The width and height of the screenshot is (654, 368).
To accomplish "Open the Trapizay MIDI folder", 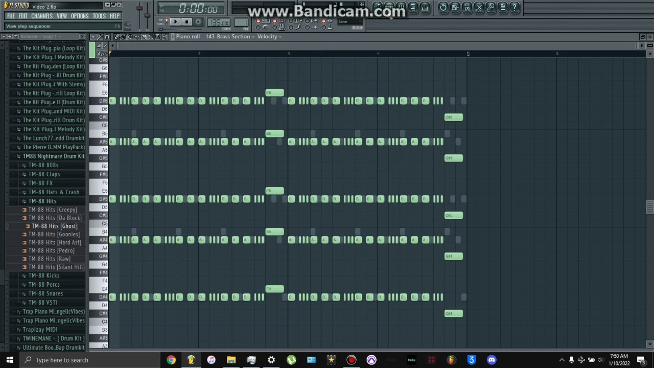I will click(x=40, y=329).
